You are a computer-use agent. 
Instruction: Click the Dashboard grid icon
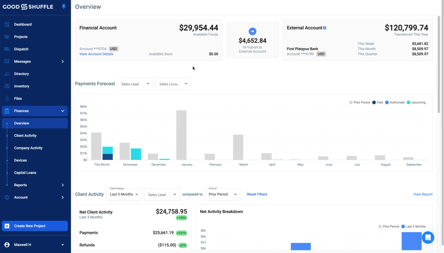(7, 24)
